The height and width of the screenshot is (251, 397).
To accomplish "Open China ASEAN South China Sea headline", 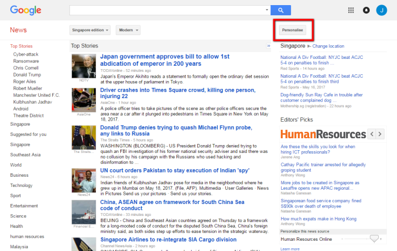I will [x=172, y=205].
